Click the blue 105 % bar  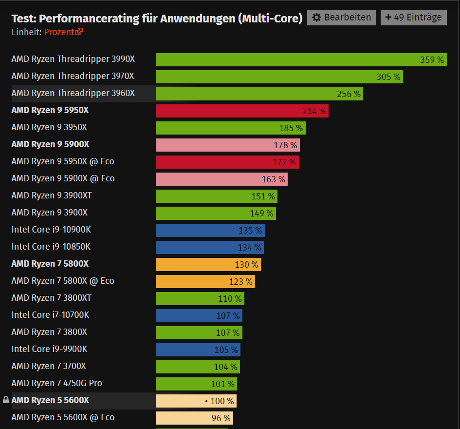coord(198,350)
